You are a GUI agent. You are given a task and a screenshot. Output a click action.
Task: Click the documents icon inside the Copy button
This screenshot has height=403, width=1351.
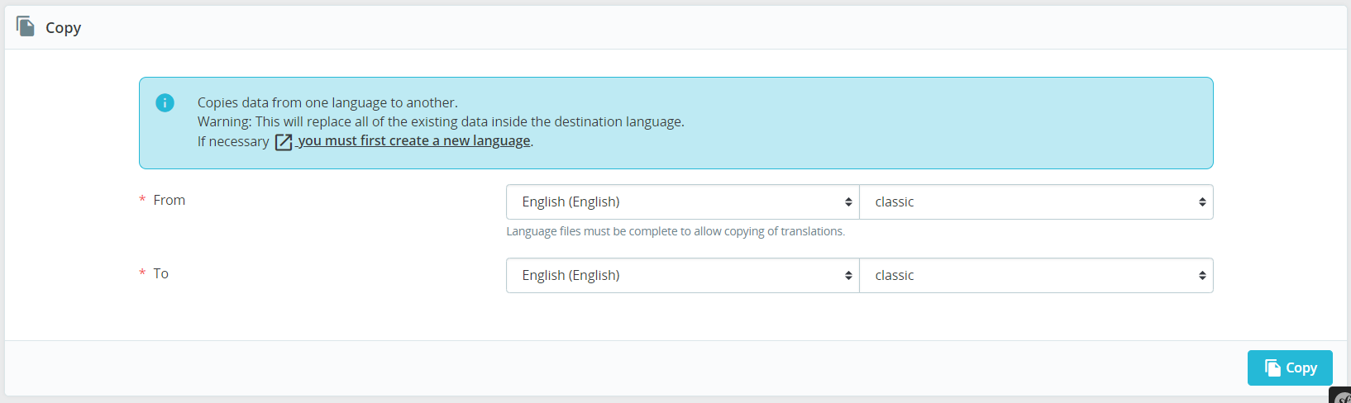pyautogui.click(x=1272, y=368)
